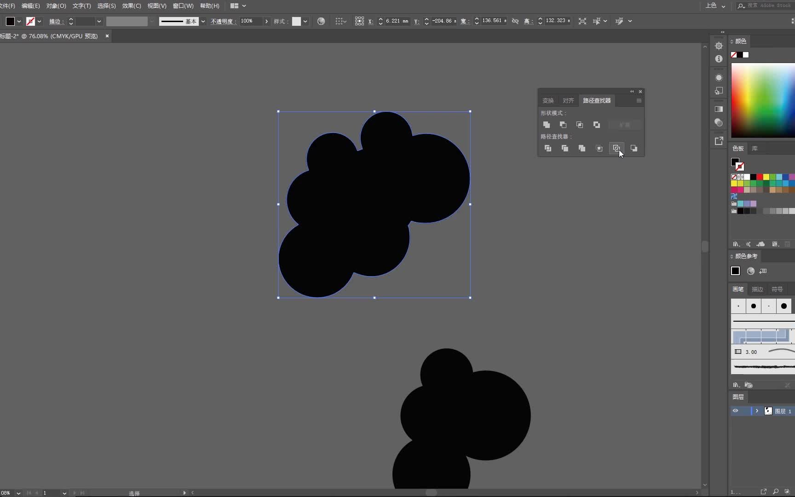Viewport: 795px width, 497px height.
Task: Pick a color from the spectrum ramp
Action: click(763, 100)
